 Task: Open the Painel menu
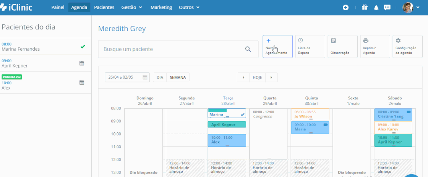58,7
